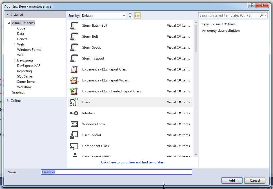Select the Storm Batch Bolt template icon
273x189 pixels.
pyautogui.click(x=74, y=25)
